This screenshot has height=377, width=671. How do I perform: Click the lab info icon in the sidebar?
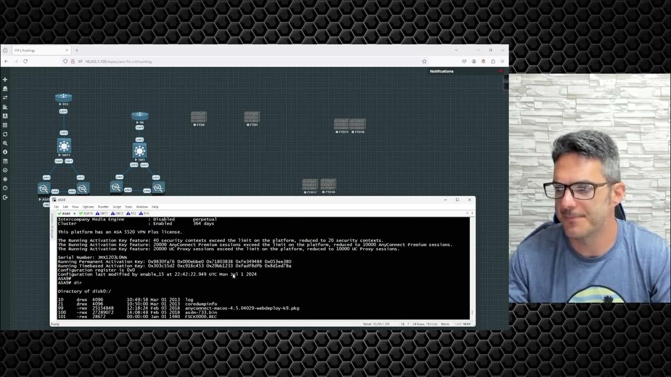click(x=5, y=152)
